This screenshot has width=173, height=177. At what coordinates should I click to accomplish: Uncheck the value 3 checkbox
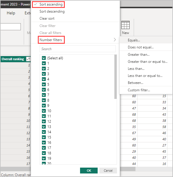click(44, 74)
